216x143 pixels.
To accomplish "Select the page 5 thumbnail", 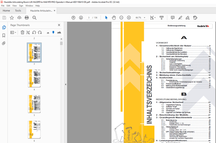I will coord(34,104).
